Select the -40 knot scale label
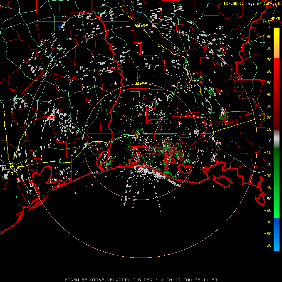This screenshot has height=282, width=282. (268, 187)
